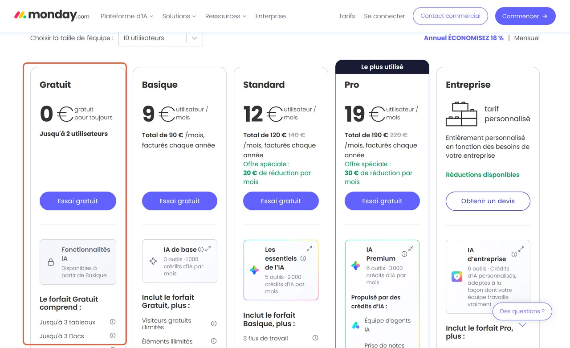This screenshot has height=348, width=570.
Task: Start Essai gratuit for Pro plan
Action: tap(382, 201)
